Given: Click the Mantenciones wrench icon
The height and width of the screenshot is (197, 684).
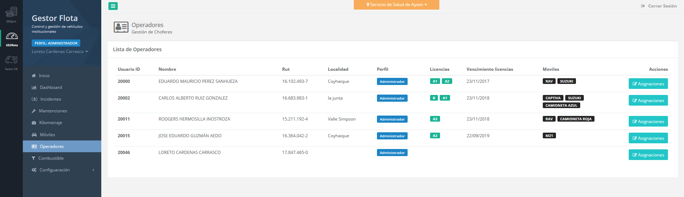Looking at the screenshot, I should click(34, 111).
